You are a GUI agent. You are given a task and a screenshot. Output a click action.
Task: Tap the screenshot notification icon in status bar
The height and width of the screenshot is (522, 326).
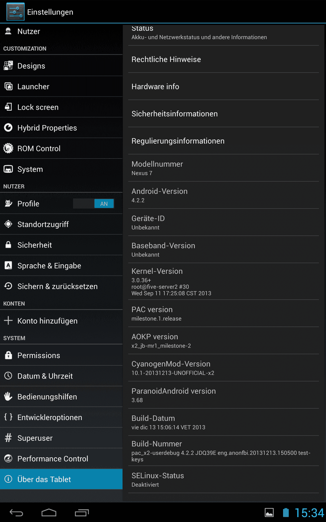point(269,513)
